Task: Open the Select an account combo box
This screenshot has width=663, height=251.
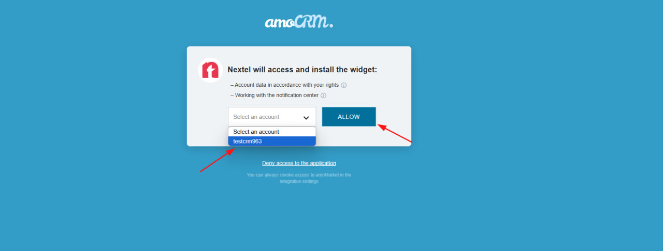Action: (272, 117)
